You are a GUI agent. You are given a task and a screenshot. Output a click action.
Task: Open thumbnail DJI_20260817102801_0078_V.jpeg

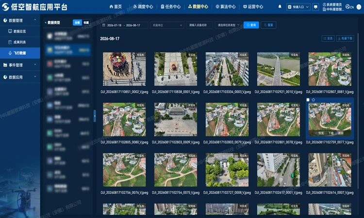(x=279, y=120)
